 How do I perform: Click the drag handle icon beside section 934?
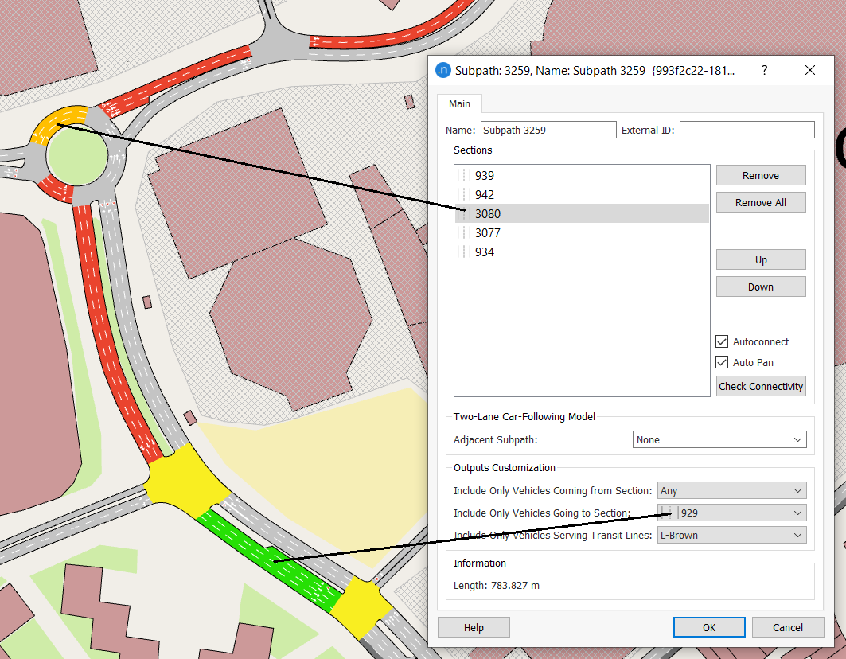tap(464, 252)
